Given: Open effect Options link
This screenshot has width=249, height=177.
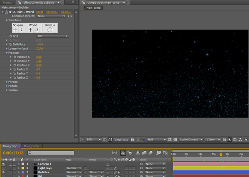Looking at the screenshot, I should point(52,12).
